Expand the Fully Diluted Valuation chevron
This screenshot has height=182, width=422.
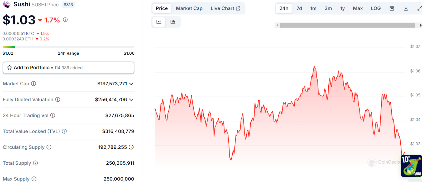131,100
